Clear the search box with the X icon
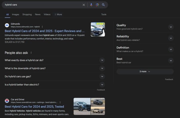Screen dimensions: 180x118 tap(84, 5)
